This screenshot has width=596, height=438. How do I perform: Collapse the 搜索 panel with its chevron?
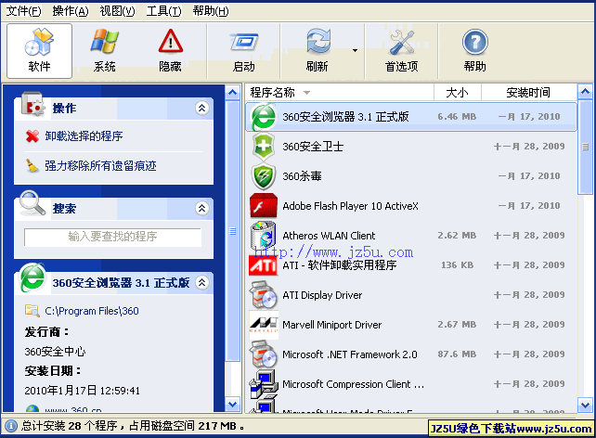click(x=201, y=208)
